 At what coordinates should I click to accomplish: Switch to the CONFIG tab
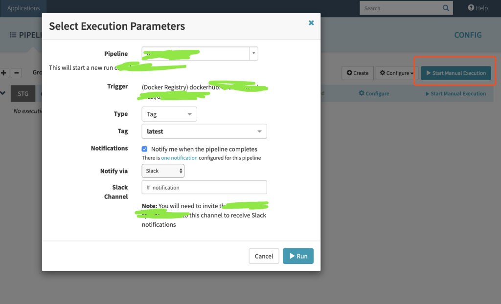click(468, 35)
